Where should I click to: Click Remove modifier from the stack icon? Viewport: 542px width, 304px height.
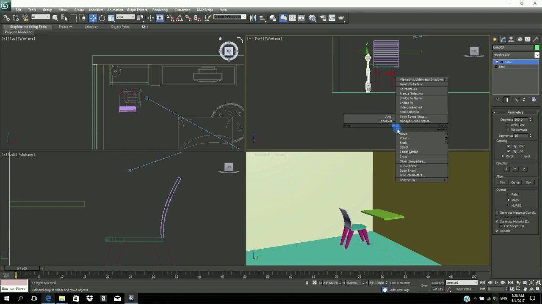point(524,100)
